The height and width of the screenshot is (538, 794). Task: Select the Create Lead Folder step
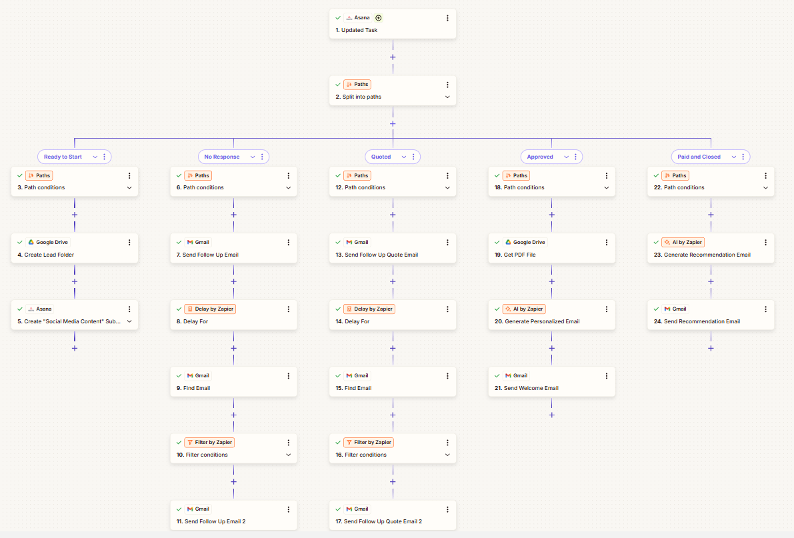75,248
